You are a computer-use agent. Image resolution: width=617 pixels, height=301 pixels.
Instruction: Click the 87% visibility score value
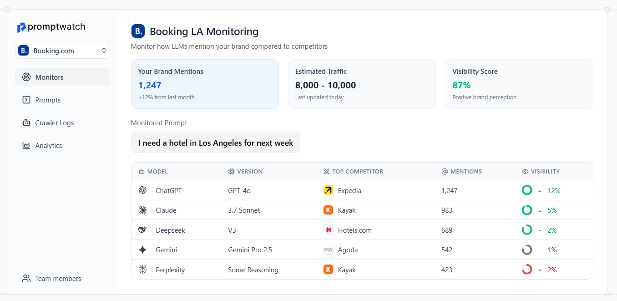point(461,85)
